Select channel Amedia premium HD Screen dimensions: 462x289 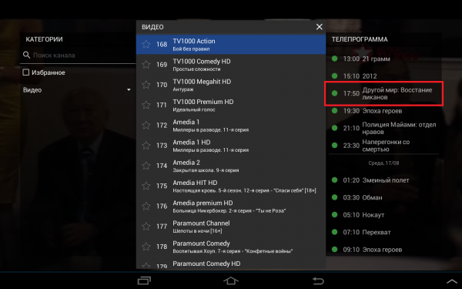231,206
